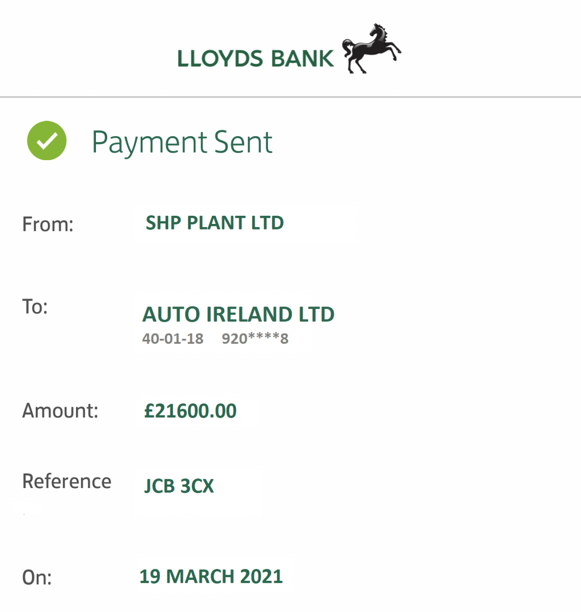Select payer name SHP PLANT LTD

214,223
